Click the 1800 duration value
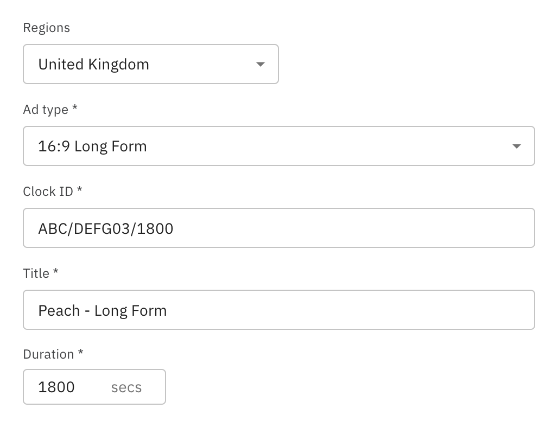This screenshot has height=421, width=558. [56, 387]
